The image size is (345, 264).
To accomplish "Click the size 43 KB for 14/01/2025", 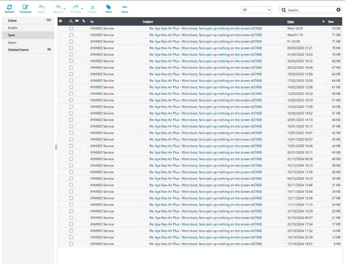I will pyautogui.click(x=336, y=139).
